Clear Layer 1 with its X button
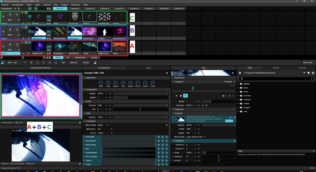 click(3, 46)
